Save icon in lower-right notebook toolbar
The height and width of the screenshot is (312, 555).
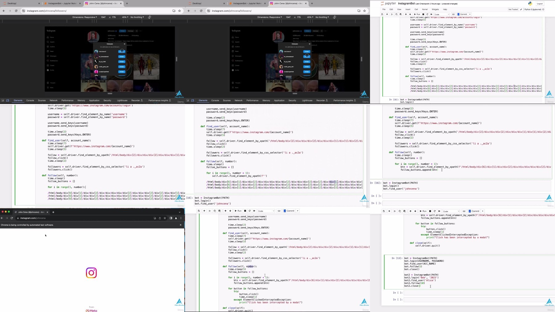tap(384, 211)
